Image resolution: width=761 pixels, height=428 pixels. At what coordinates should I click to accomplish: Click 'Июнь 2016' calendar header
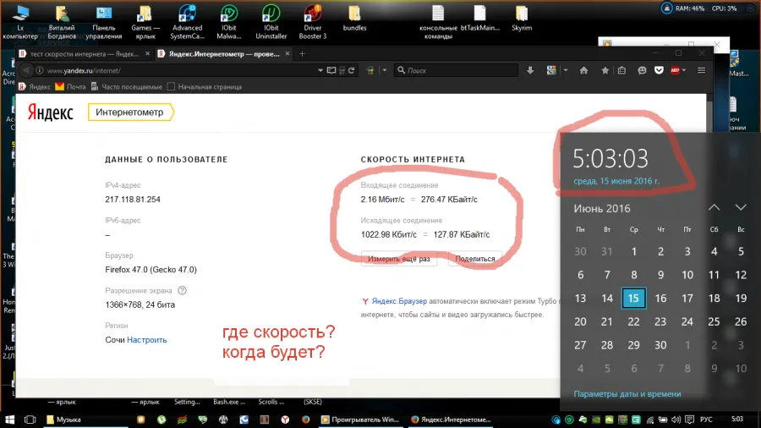[602, 208]
